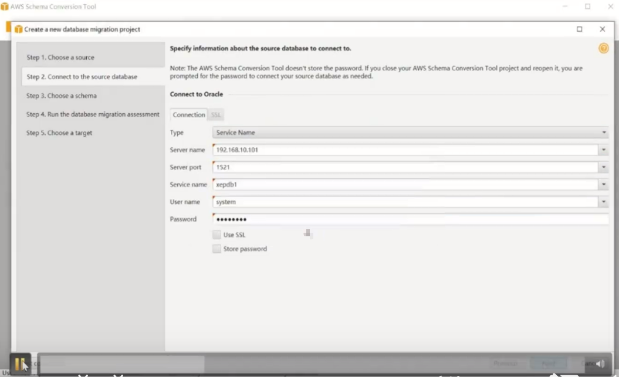Pause the video playback
This screenshot has height=377, width=619.
[21, 362]
